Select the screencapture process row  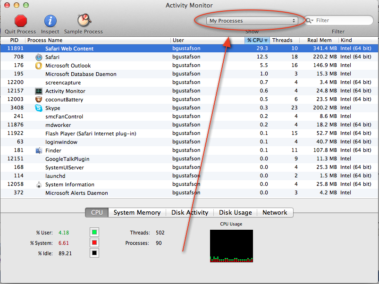click(190, 83)
